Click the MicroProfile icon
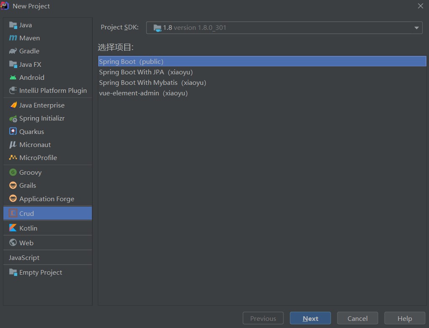 [x=13, y=157]
